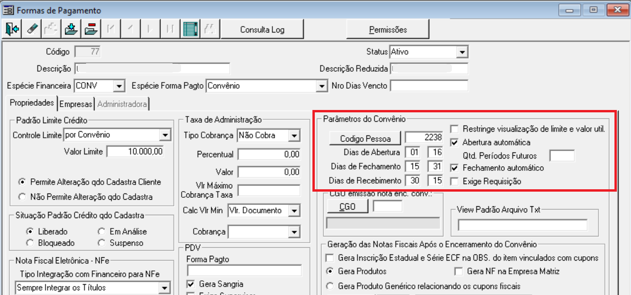Image resolution: width=631 pixels, height=295 pixels.
Task: Click the Vlr Máximo Cobrança Taxa field
Action: 269,191
